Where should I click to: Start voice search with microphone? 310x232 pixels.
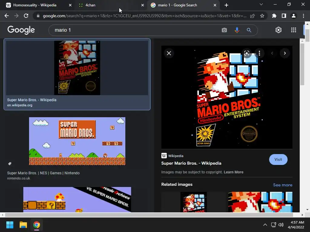[x=237, y=30]
